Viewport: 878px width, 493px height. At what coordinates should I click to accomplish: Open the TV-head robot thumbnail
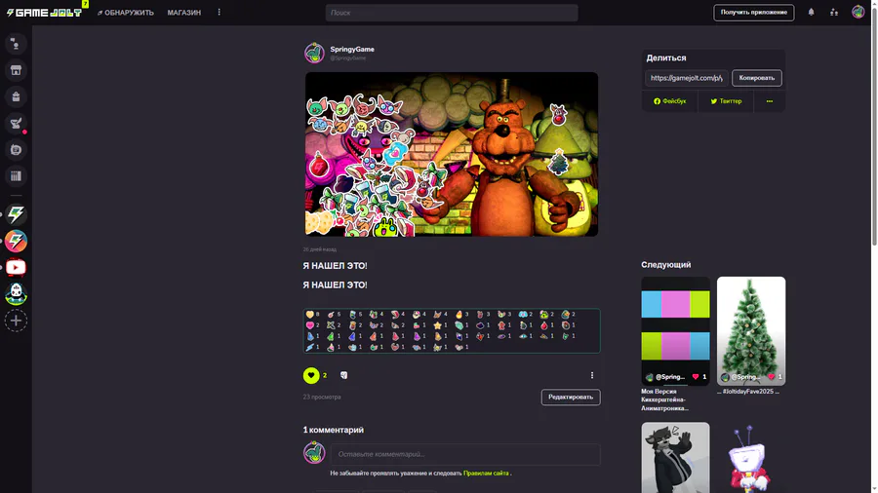[x=751, y=457]
